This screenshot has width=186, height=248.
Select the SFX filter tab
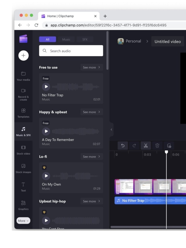85,39
